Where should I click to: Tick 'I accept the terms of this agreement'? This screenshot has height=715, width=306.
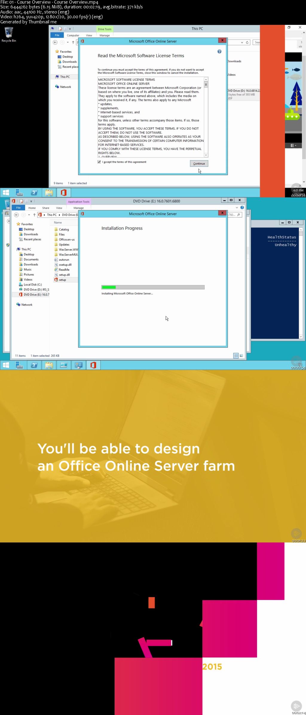point(99,162)
